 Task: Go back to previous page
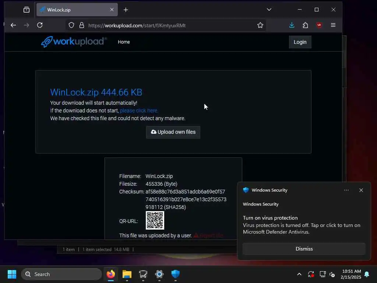[x=13, y=25]
